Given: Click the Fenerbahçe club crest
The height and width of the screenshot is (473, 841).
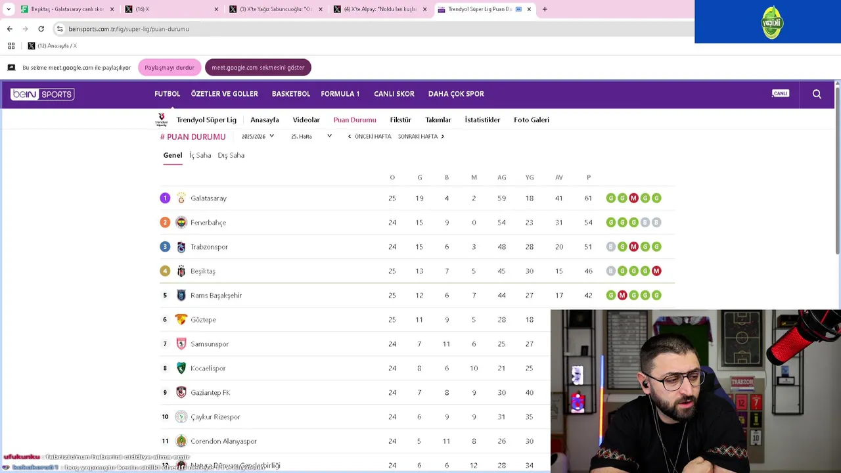Looking at the screenshot, I should click(181, 222).
